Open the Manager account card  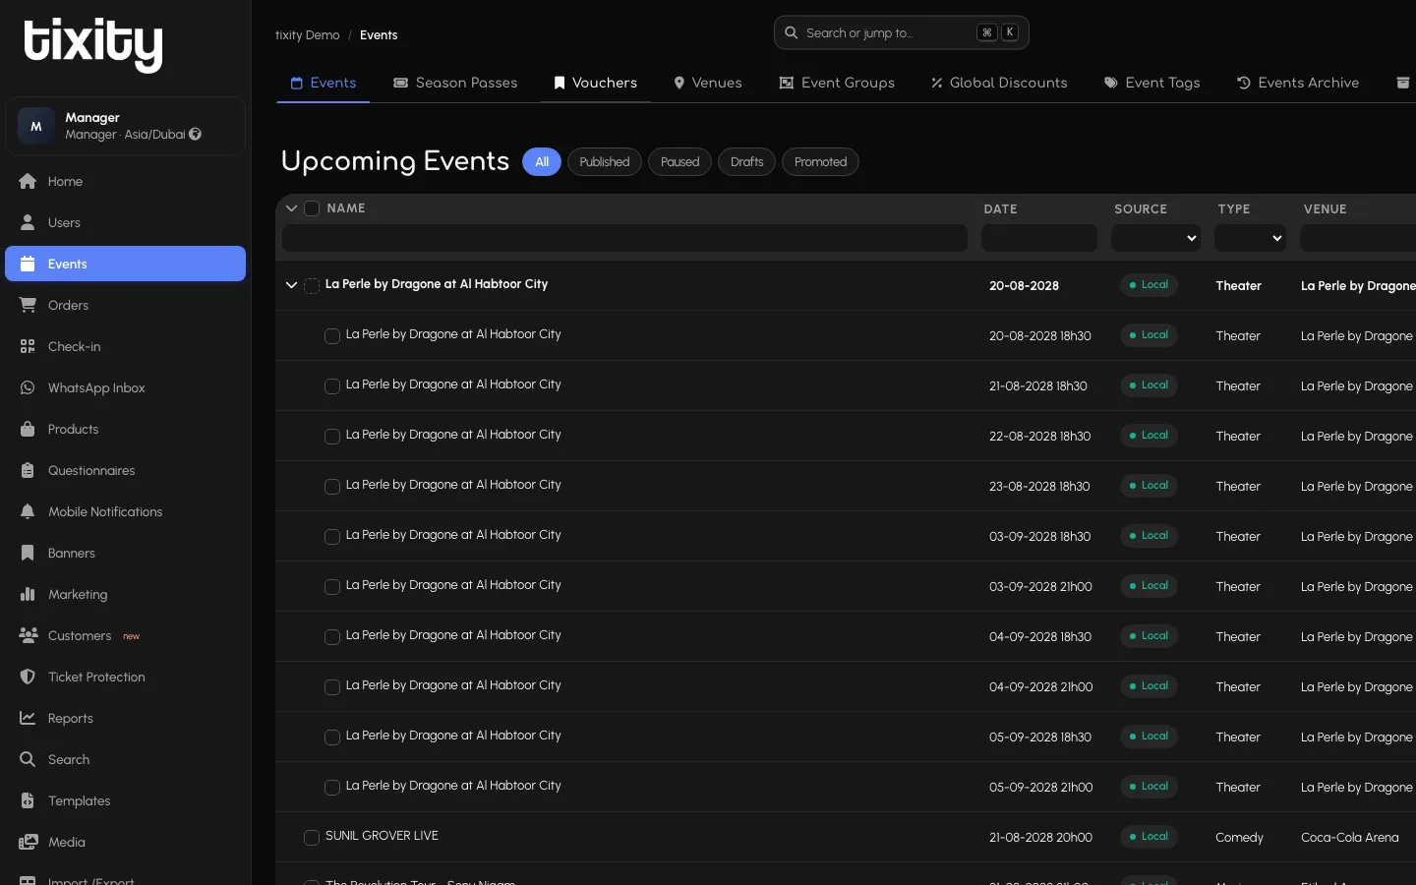coord(125,126)
